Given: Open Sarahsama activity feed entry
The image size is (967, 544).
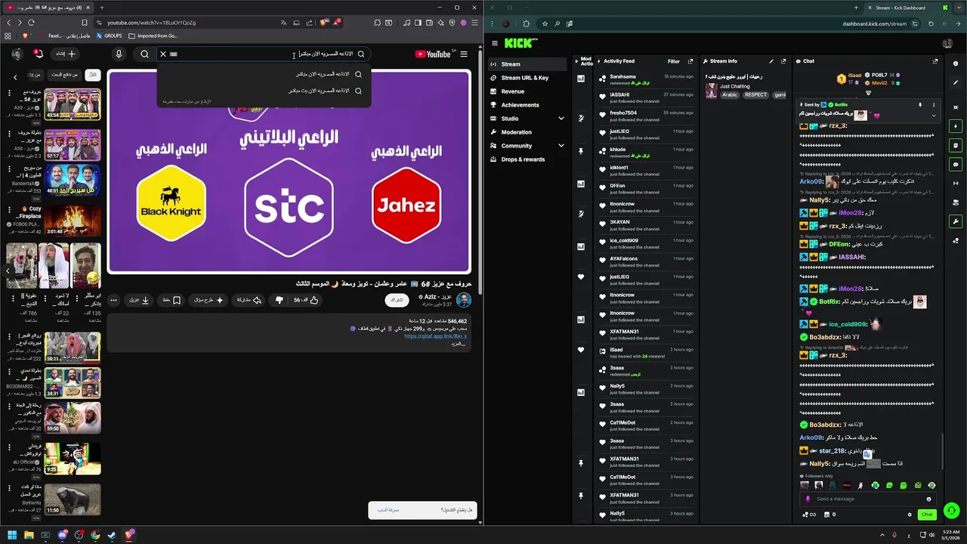Looking at the screenshot, I should point(646,79).
